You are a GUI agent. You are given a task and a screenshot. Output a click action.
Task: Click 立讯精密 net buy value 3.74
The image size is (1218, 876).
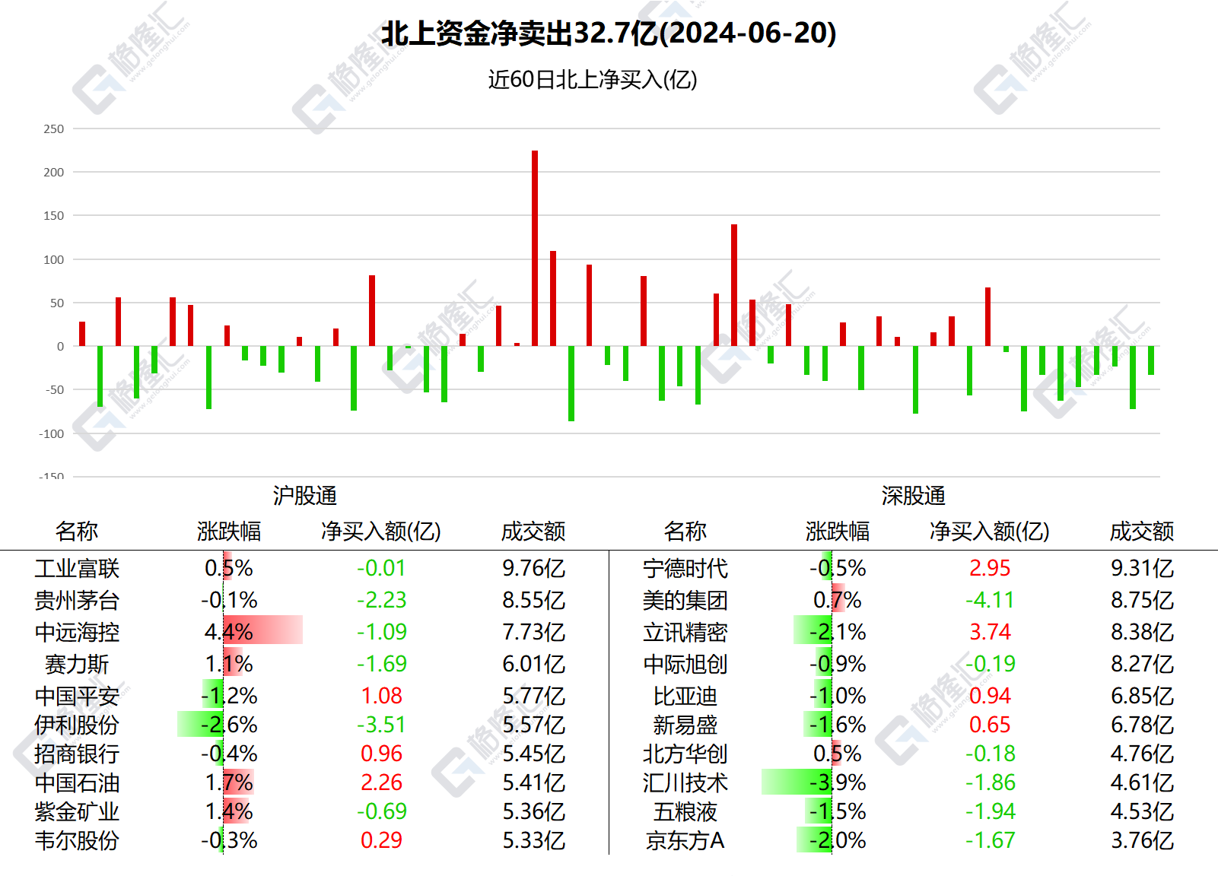(990, 632)
